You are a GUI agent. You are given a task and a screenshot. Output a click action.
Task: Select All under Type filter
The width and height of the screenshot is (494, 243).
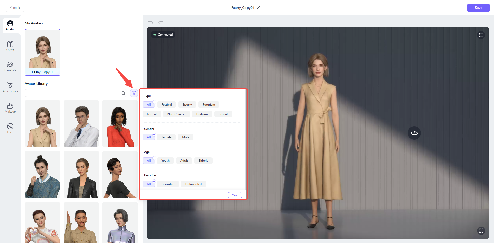click(x=149, y=104)
